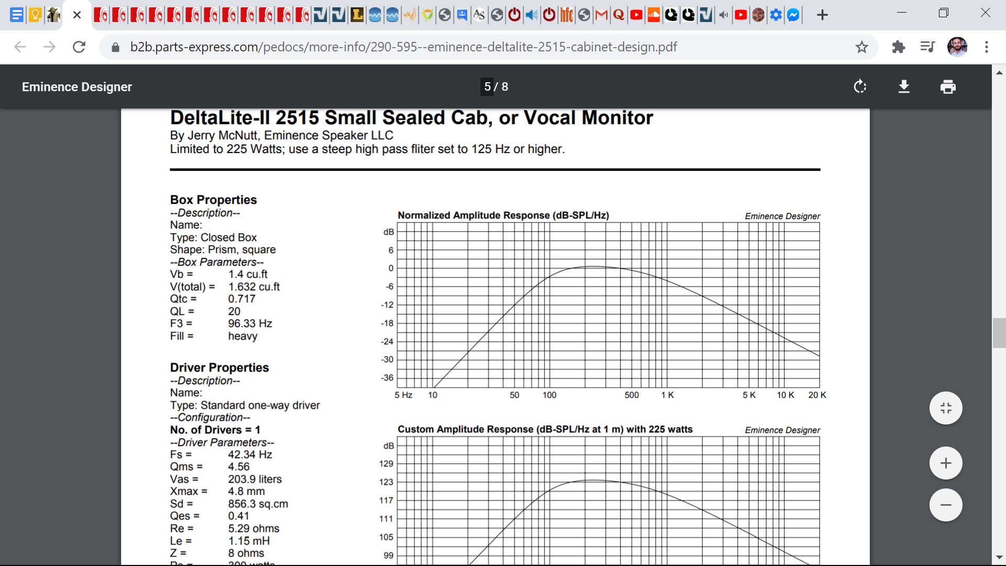Viewport: 1006px width, 566px height.
Task: Switch to the Google Keep lightbulb tab
Action: [35, 15]
